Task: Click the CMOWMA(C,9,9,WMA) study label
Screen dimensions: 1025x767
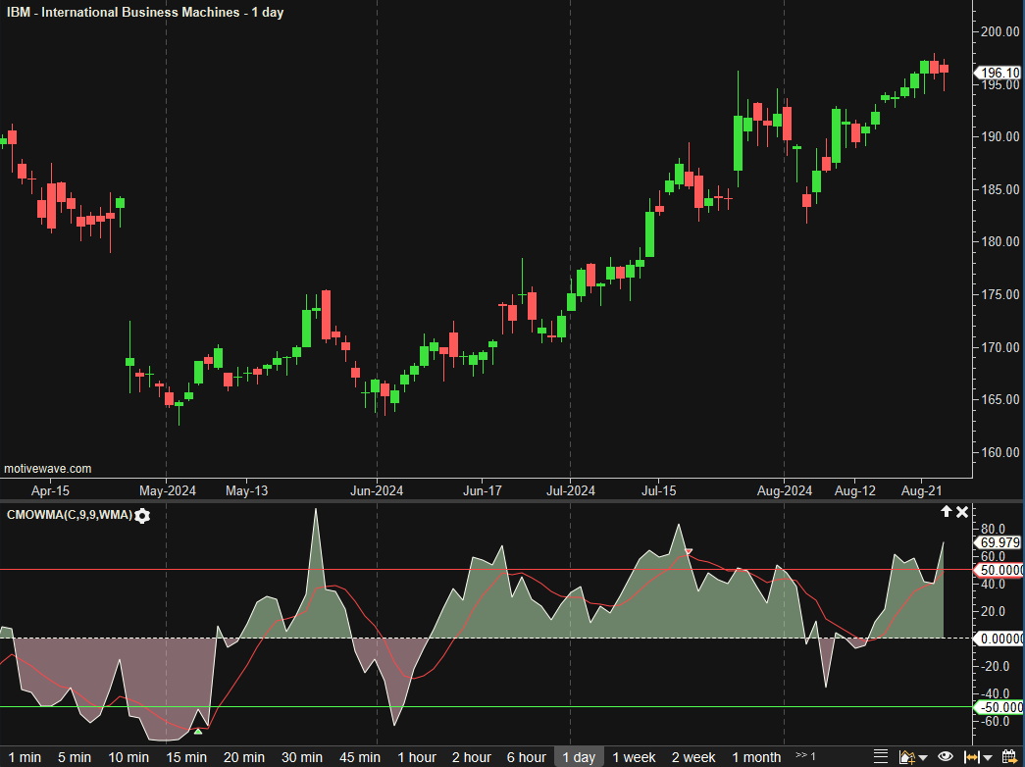Action: pos(69,516)
